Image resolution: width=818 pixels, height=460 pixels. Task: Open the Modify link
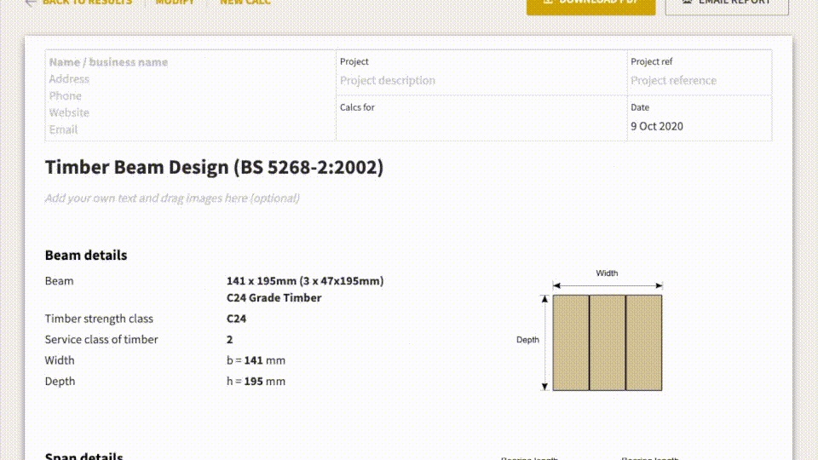coord(175,3)
